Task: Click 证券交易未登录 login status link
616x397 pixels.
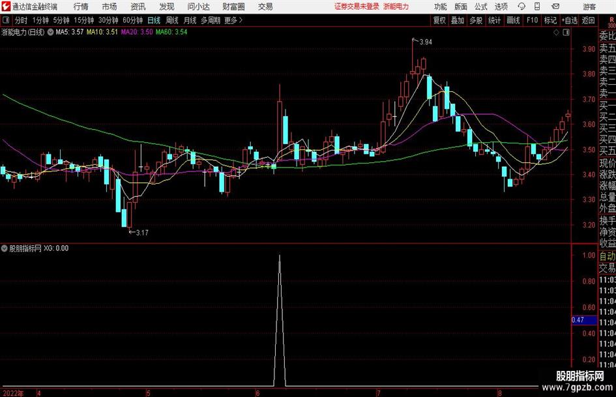Action: [x=357, y=7]
